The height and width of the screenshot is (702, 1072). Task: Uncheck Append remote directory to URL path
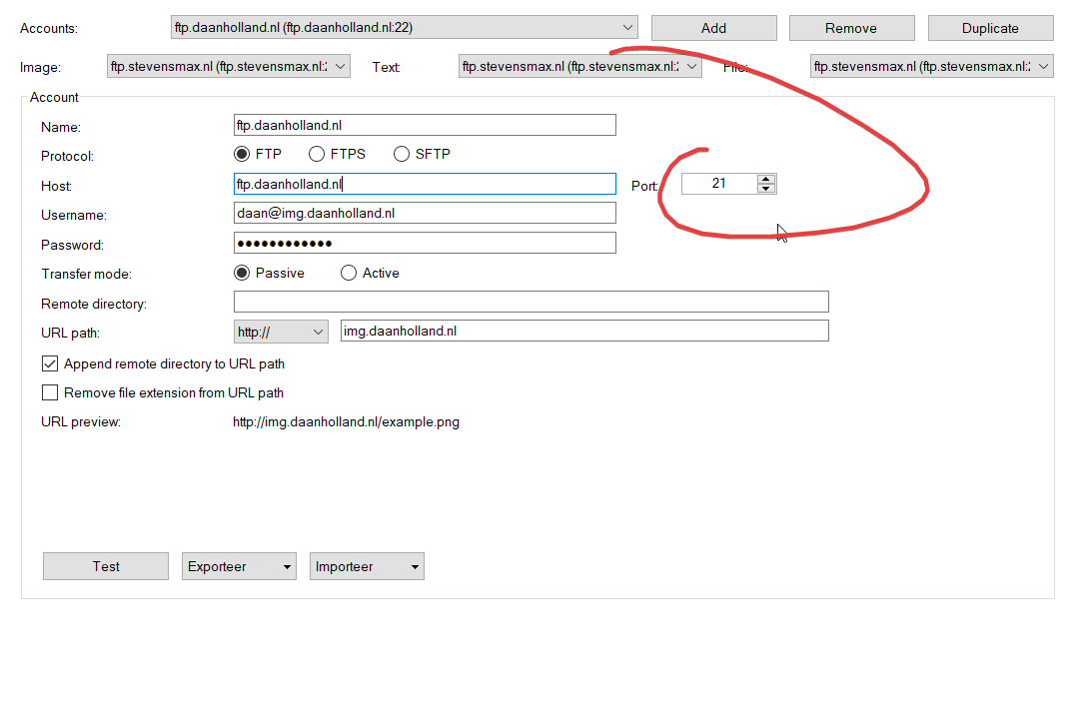coord(50,363)
